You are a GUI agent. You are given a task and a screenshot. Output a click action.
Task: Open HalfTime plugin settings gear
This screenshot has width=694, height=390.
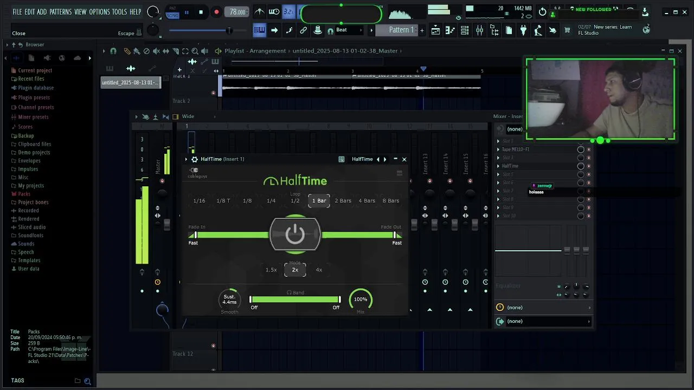point(195,159)
